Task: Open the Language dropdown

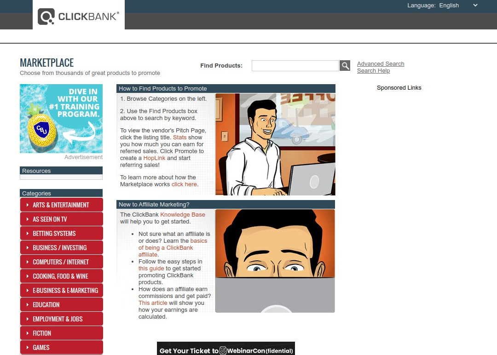Action: tap(458, 6)
